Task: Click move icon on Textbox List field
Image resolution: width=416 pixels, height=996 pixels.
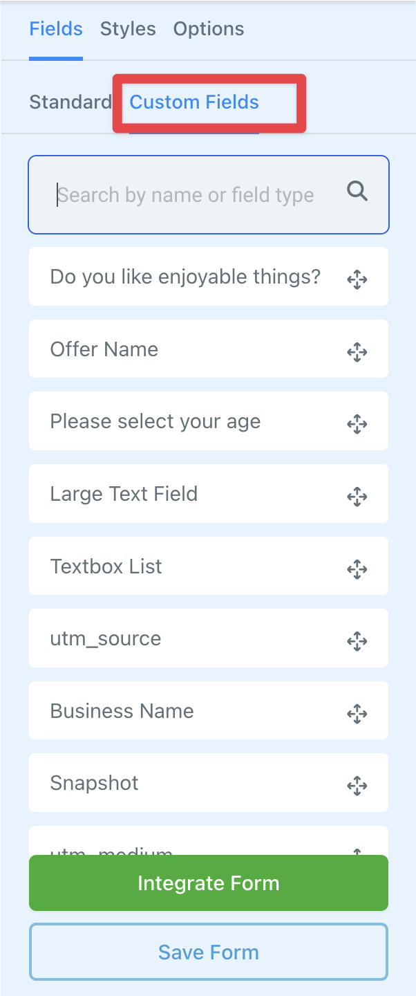Action: point(357,569)
